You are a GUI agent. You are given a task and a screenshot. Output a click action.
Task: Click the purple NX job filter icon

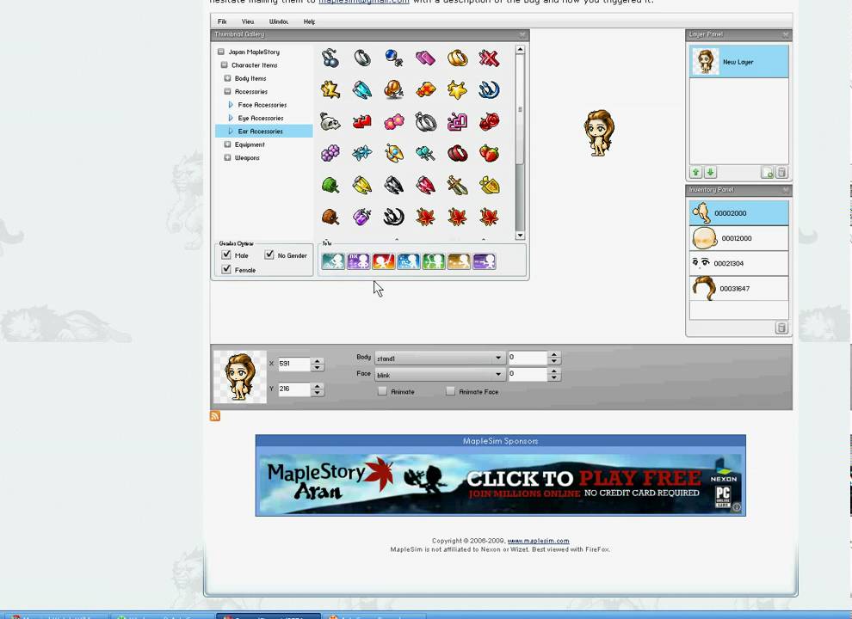click(x=359, y=261)
